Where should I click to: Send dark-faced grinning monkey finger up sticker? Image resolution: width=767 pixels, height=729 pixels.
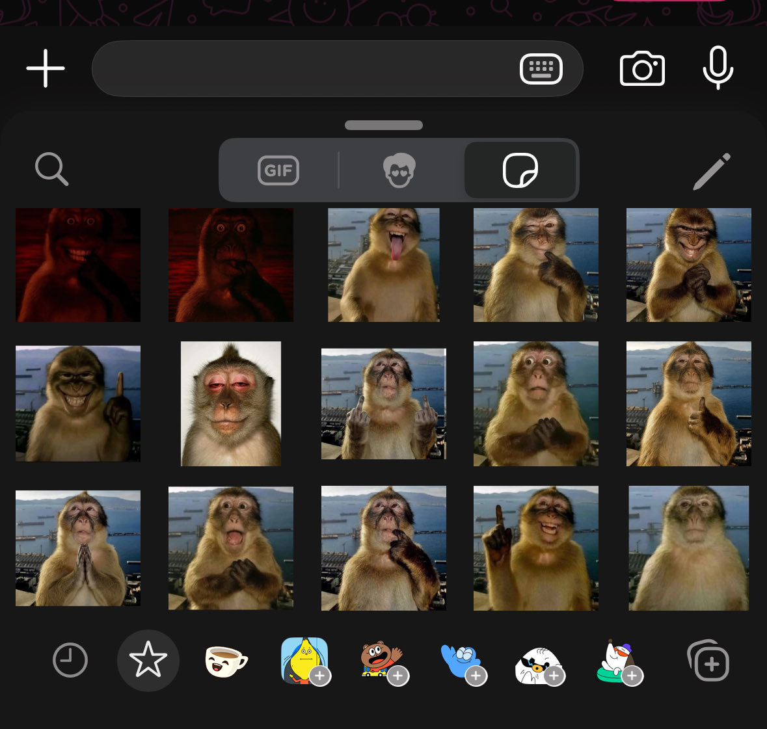point(78,403)
